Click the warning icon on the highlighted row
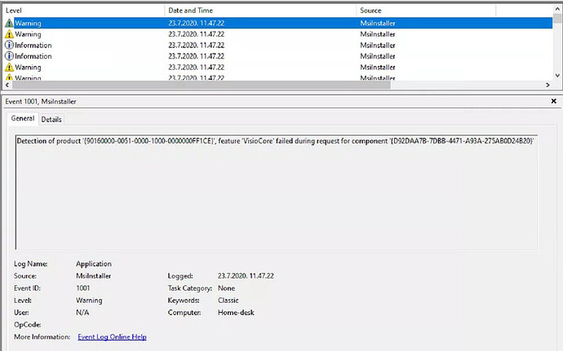563x351 pixels. 9,24
